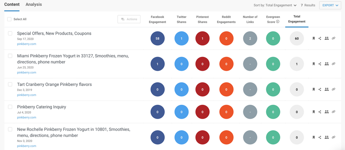
Task: View sharers for Tart Cranberry Orange row
Action: (326, 89)
